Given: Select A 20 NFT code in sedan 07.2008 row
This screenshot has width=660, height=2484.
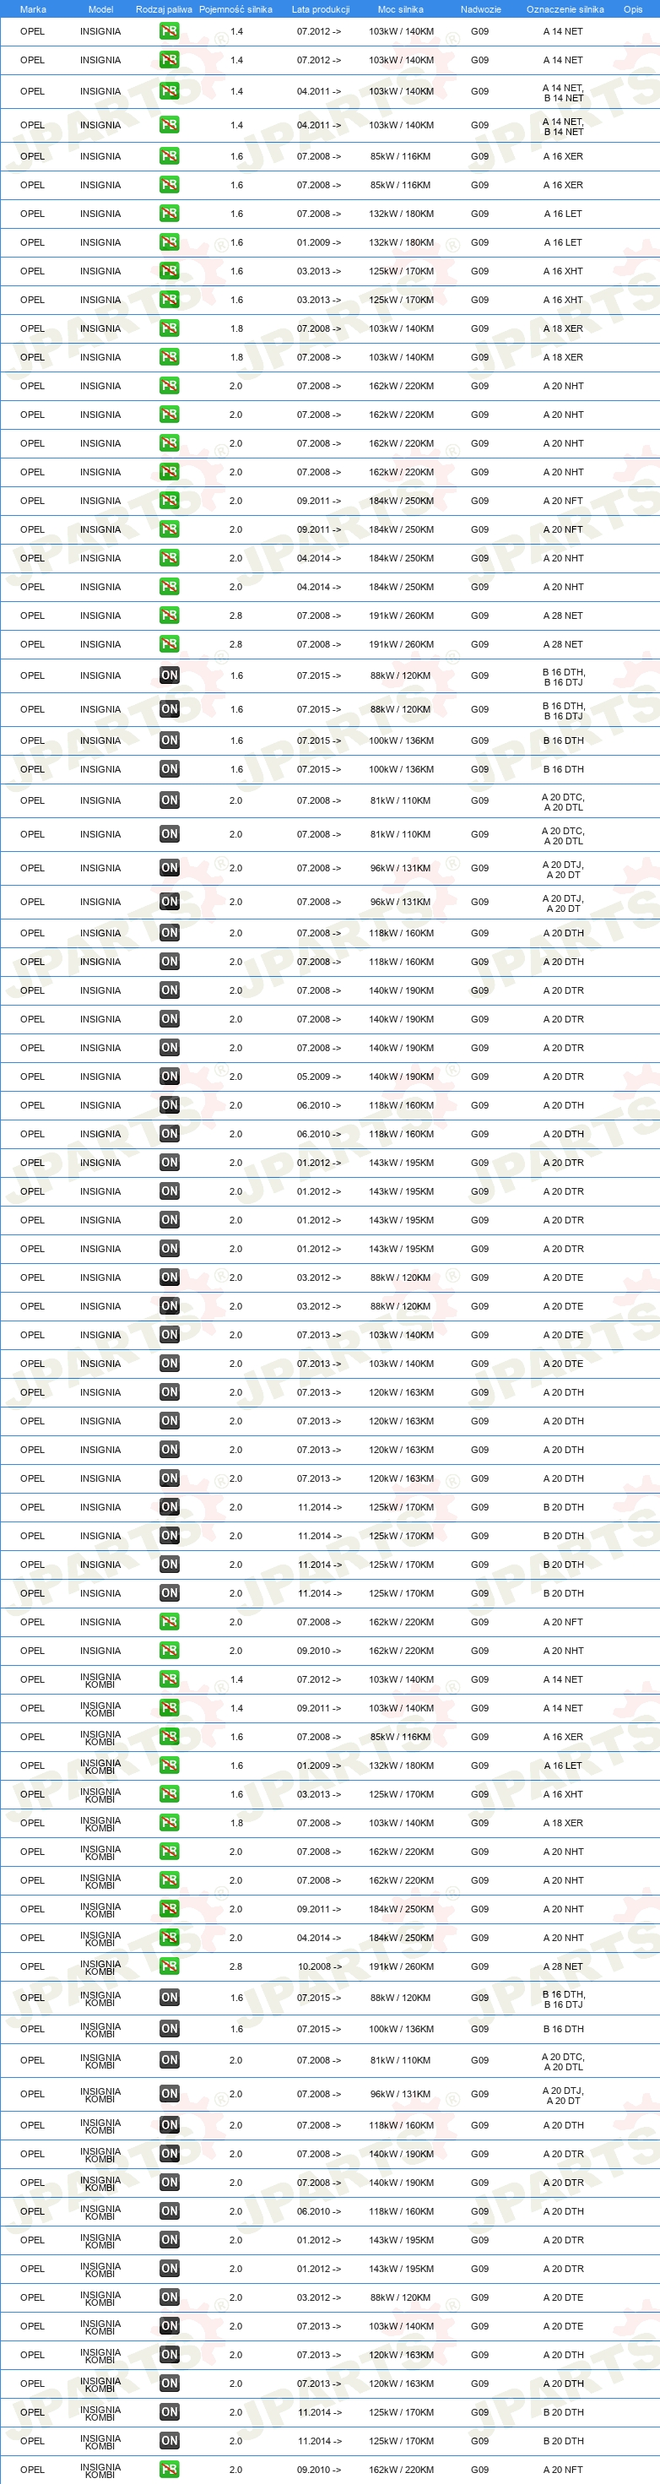Looking at the screenshot, I should point(563,1622).
